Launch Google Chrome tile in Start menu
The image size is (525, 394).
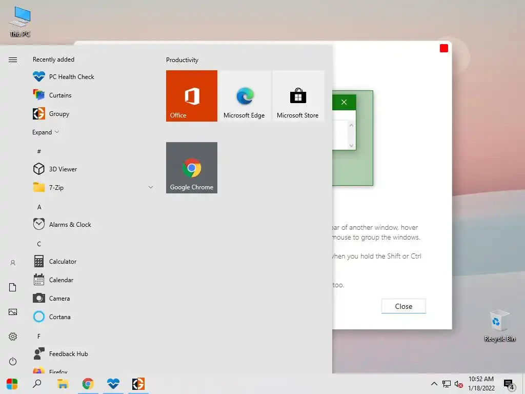[x=192, y=168]
